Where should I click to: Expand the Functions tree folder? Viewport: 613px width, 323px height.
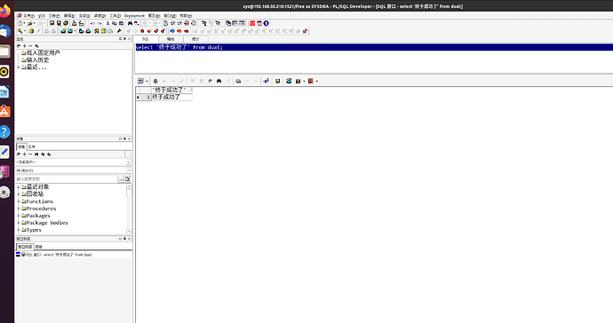[x=19, y=201]
